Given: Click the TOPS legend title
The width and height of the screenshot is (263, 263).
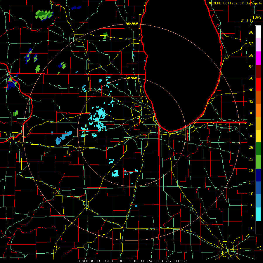Looking at the screenshot, I should pyautogui.click(x=257, y=17).
